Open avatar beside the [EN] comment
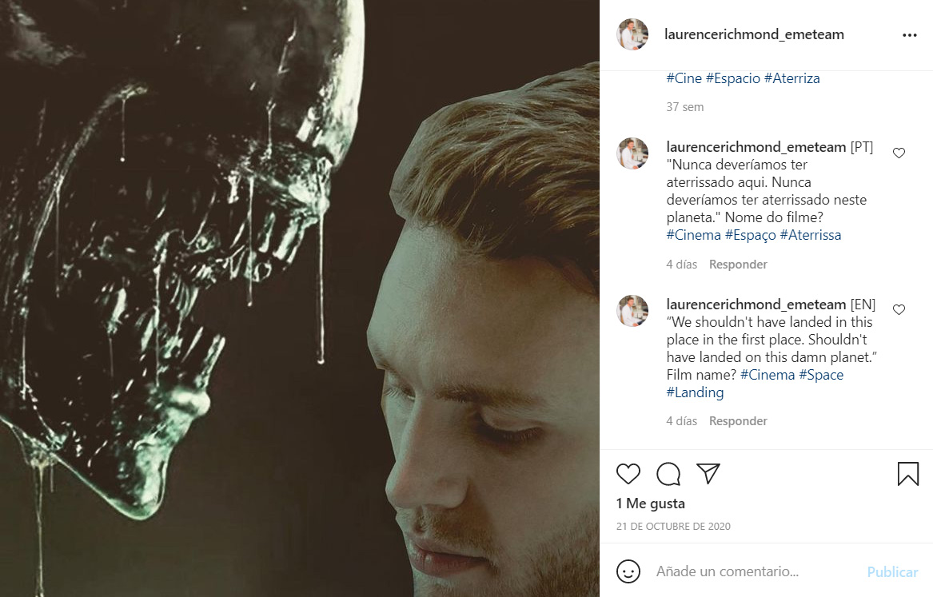The width and height of the screenshot is (933, 597). 632,310
